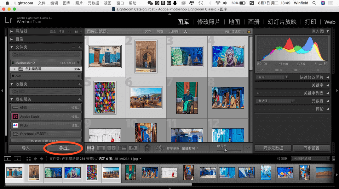The width and height of the screenshot is (339, 189).
Task: Select main window display button 1
Action: click(x=8, y=159)
